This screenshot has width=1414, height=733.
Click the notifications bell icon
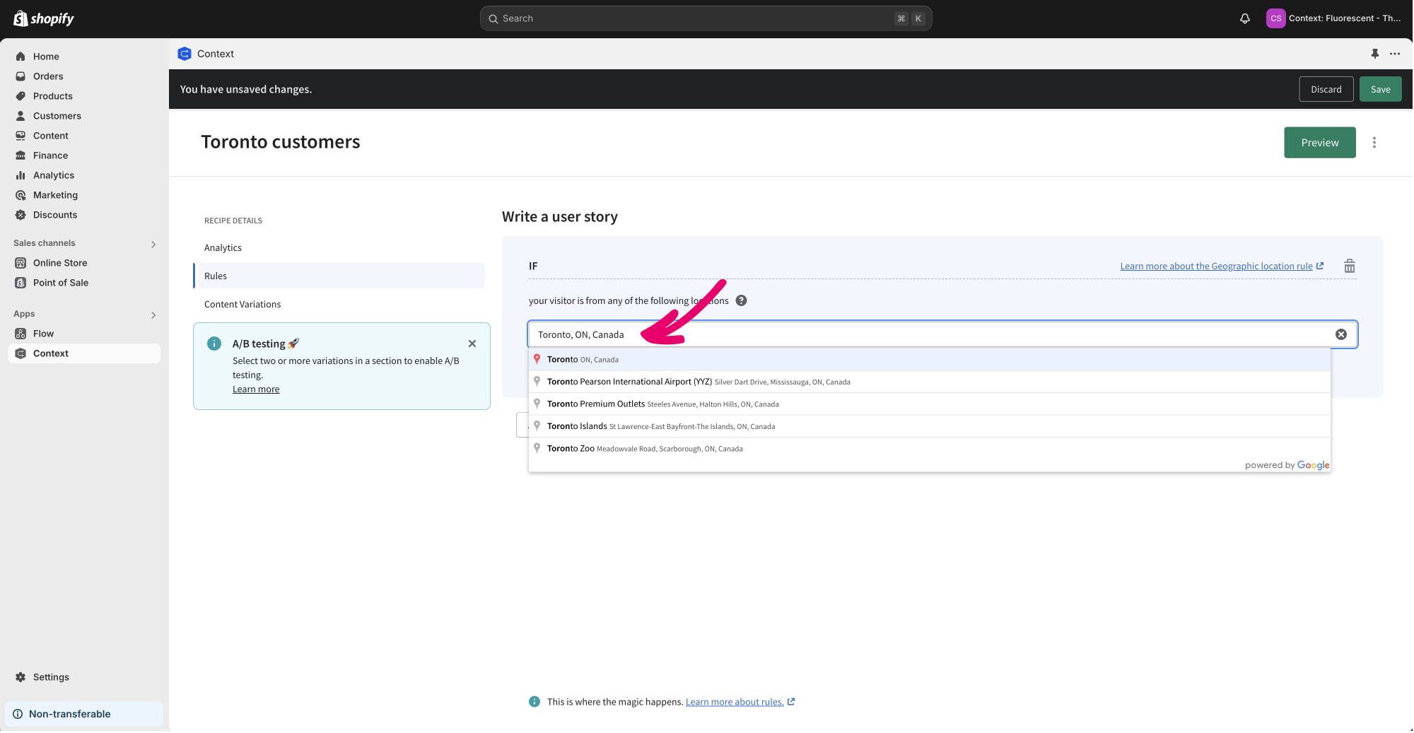tap(1244, 18)
